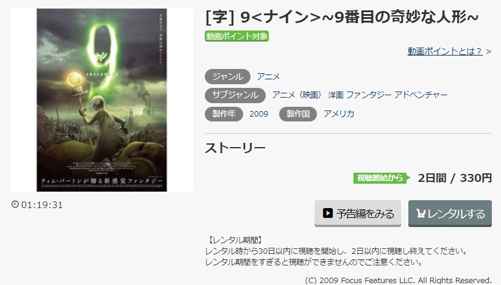Click the 動画ポイント対象 green badge

pos(236,36)
